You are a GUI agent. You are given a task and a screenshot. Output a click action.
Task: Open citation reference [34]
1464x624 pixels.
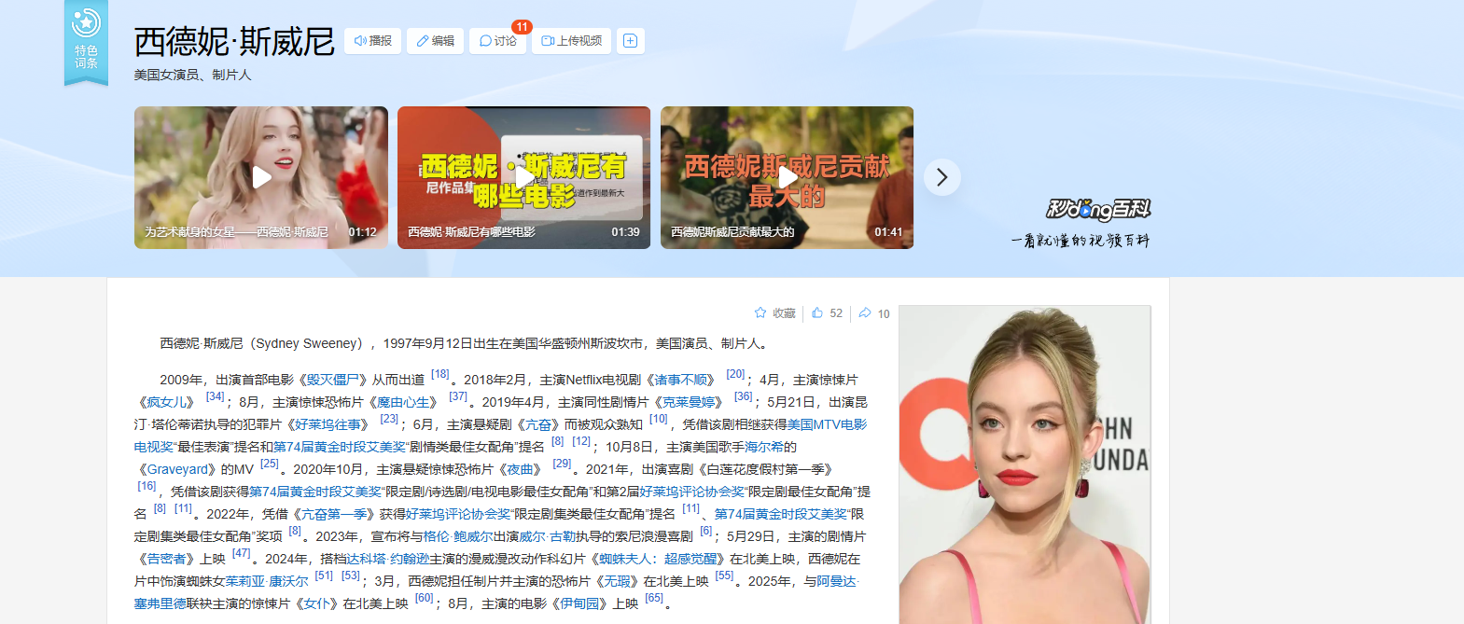click(215, 396)
